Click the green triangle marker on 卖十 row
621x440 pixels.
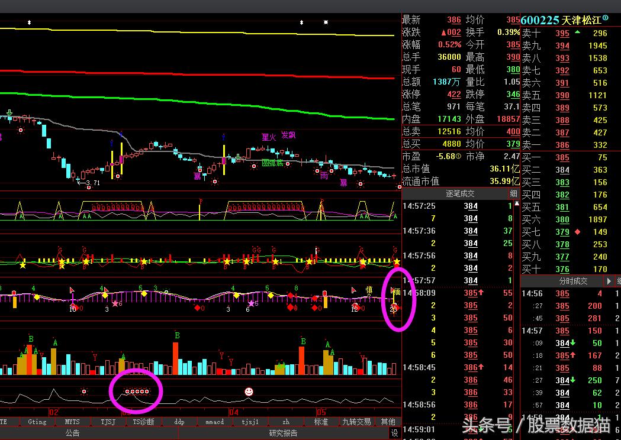point(577,32)
